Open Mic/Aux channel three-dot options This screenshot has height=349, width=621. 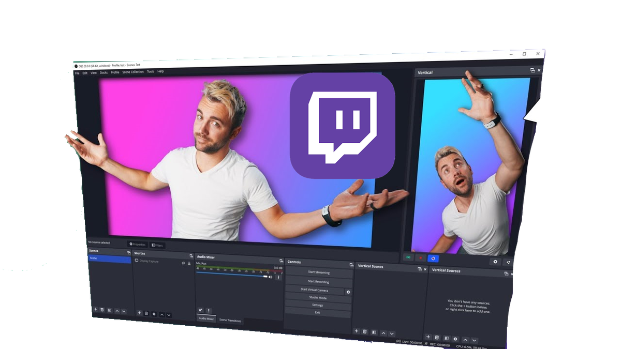pyautogui.click(x=278, y=278)
